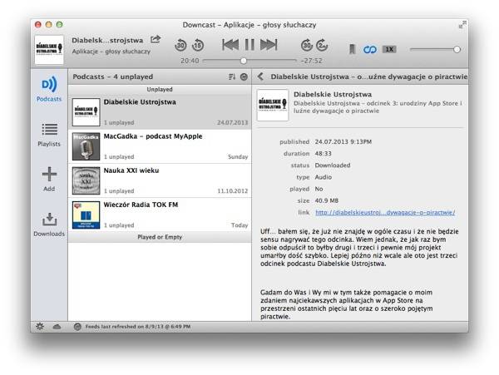The image size is (499, 375).
Task: Click the size value 40.9 MB
Action: 327,200
